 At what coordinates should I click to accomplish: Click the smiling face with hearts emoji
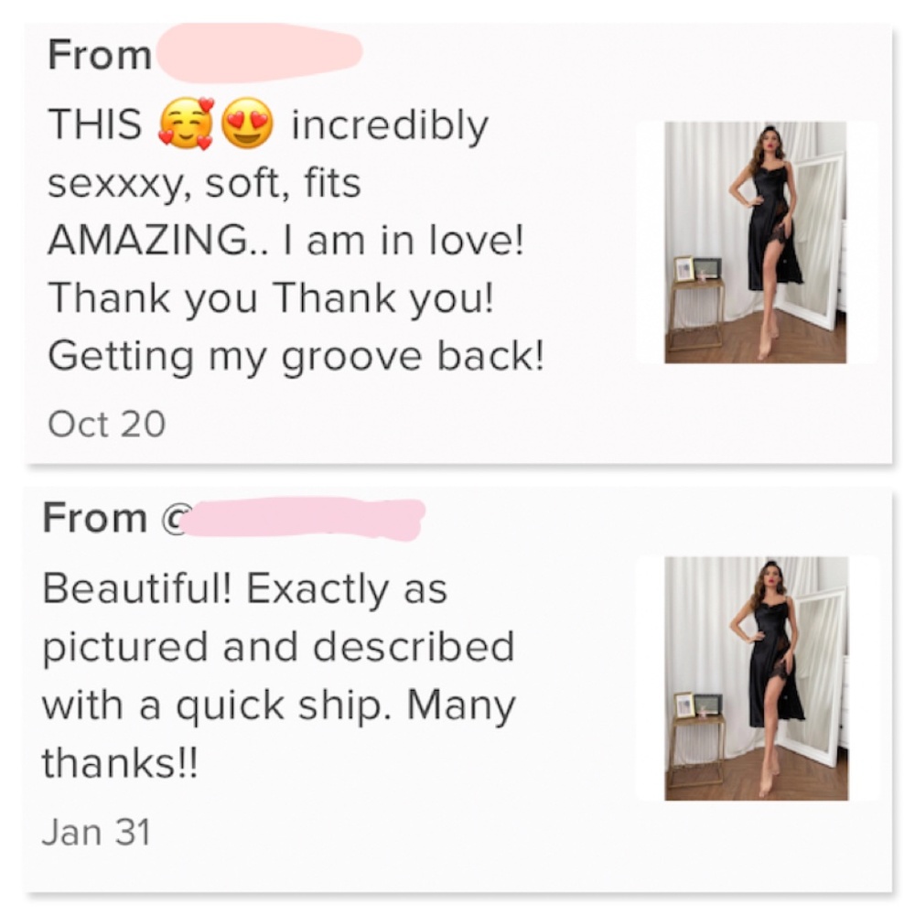[185, 124]
